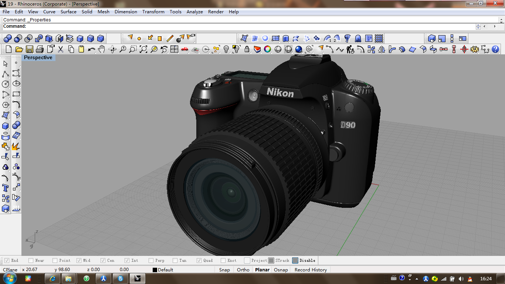Screen dimensions: 505x284
Task: Open the Default layer selector in status bar
Action: [x=163, y=270]
